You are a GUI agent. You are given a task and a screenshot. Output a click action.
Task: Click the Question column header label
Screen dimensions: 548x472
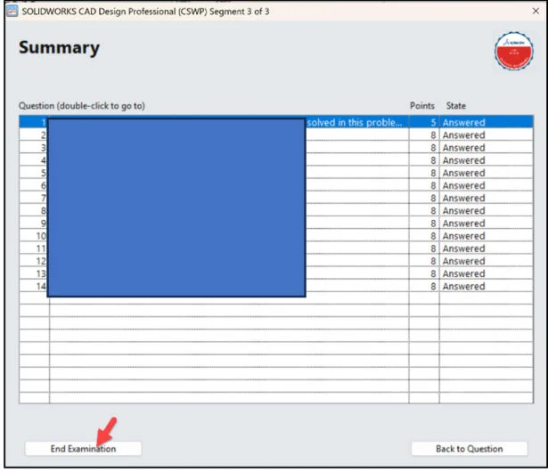[x=82, y=106]
